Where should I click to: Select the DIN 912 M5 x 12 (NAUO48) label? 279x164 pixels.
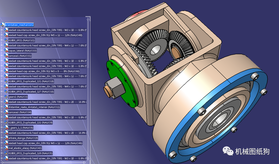(x=45, y=35)
